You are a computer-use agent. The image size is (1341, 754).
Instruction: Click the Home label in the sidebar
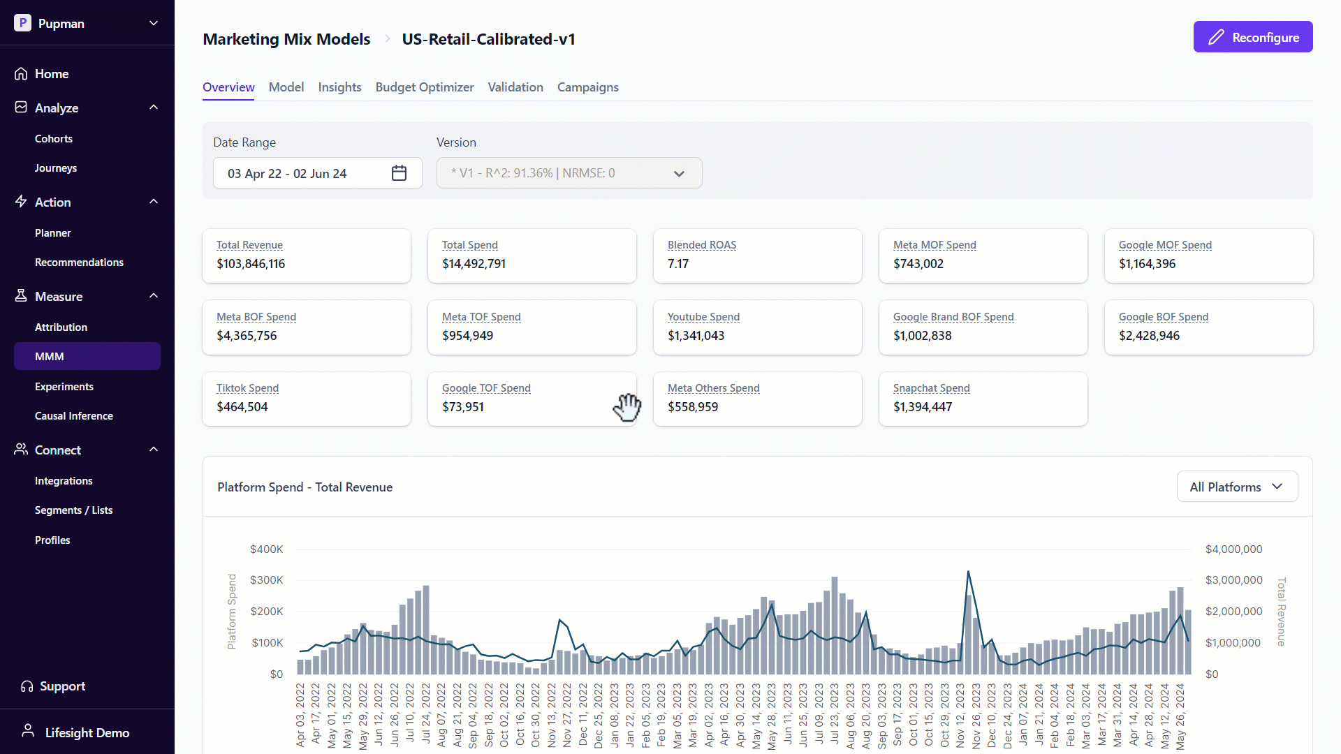pyautogui.click(x=52, y=74)
